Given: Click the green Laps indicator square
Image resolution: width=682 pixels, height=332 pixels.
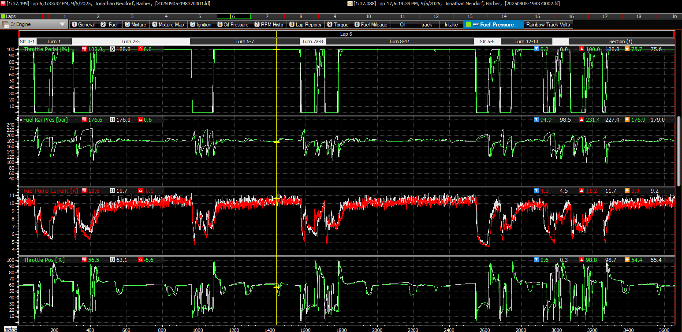Looking at the screenshot, I should pyautogui.click(x=3, y=16).
